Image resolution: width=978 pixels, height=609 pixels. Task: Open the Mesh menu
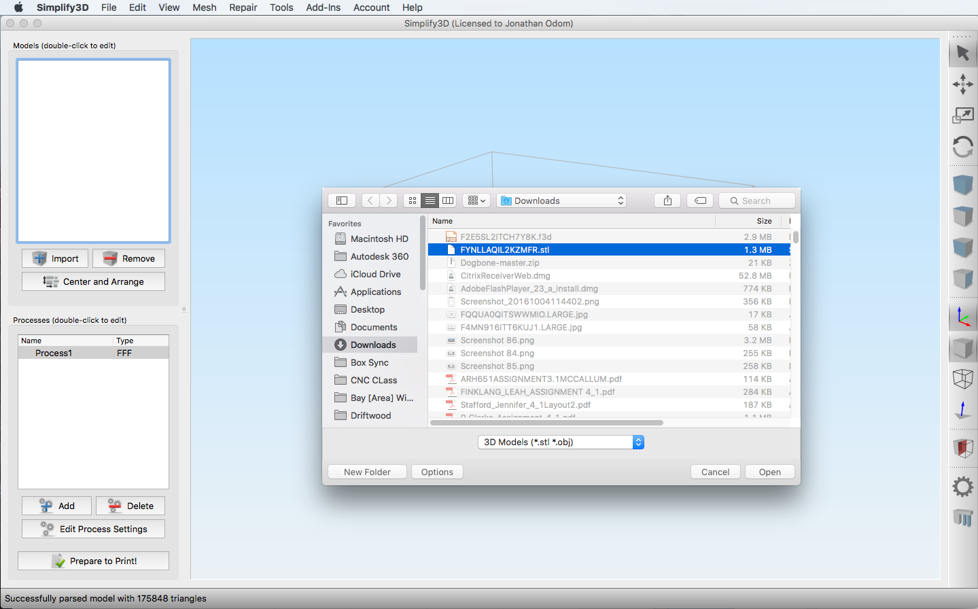point(204,7)
